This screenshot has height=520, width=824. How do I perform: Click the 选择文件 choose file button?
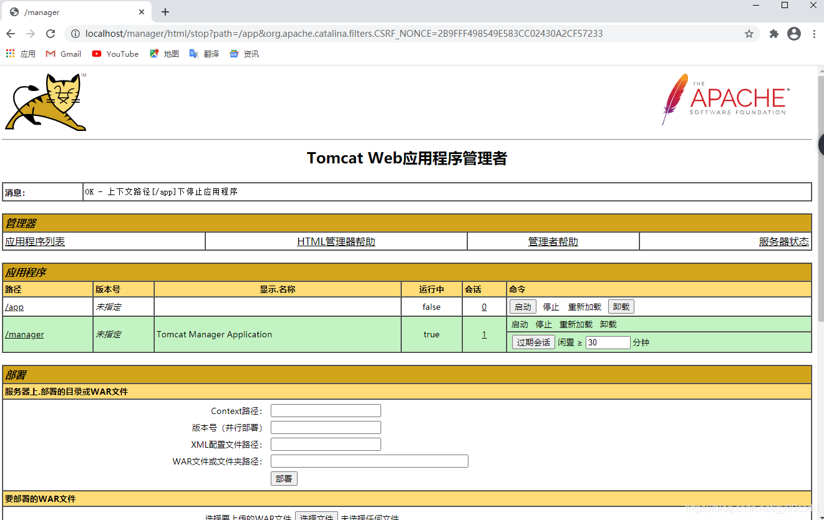[x=316, y=516]
